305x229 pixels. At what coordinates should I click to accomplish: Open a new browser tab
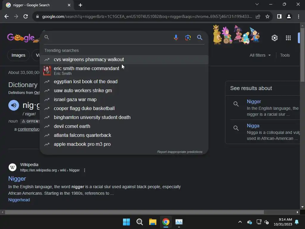pyautogui.click(x=80, y=5)
